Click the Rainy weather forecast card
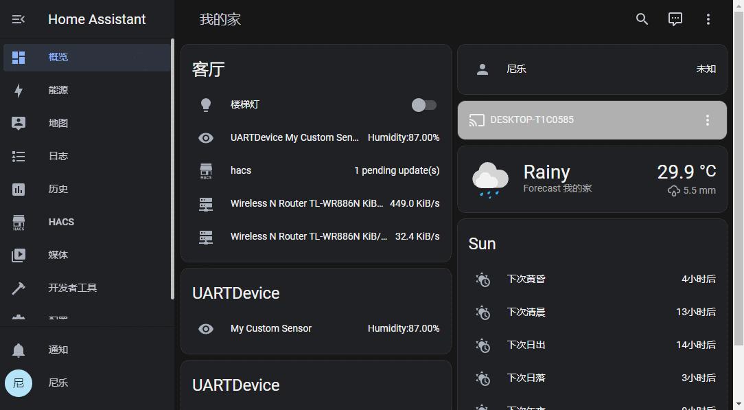 592,179
